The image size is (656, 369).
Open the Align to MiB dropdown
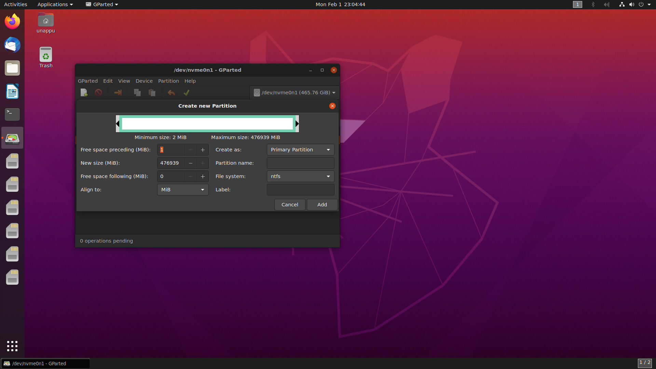pos(183,190)
